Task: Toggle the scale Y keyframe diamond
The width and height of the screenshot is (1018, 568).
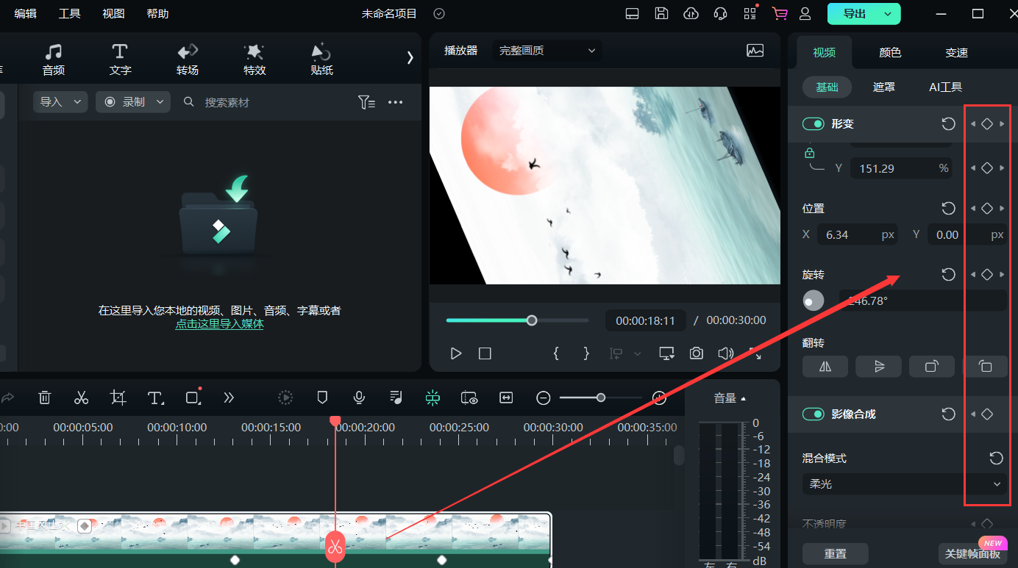Action: [987, 168]
